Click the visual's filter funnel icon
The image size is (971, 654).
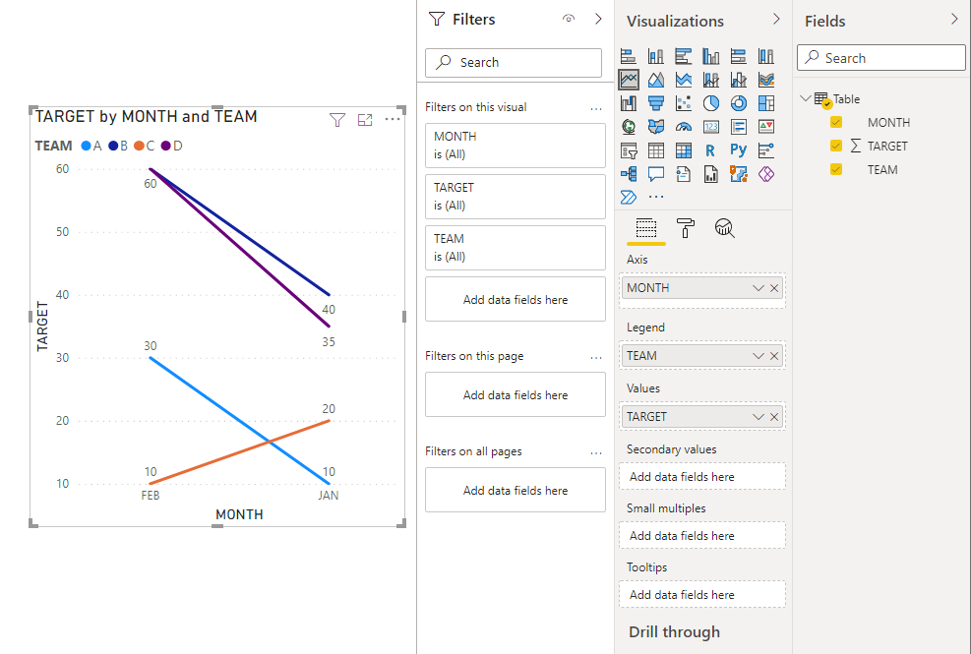tap(336, 120)
